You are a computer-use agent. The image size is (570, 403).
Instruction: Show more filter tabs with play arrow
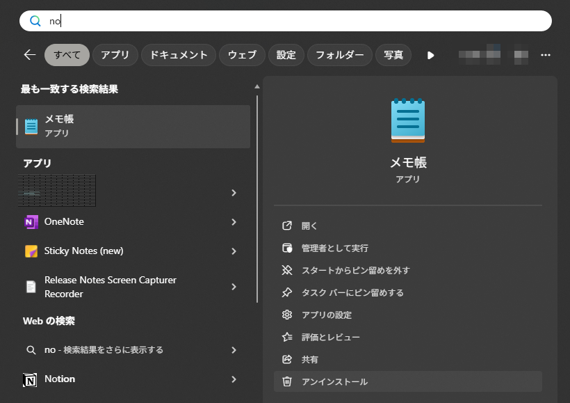(x=430, y=55)
